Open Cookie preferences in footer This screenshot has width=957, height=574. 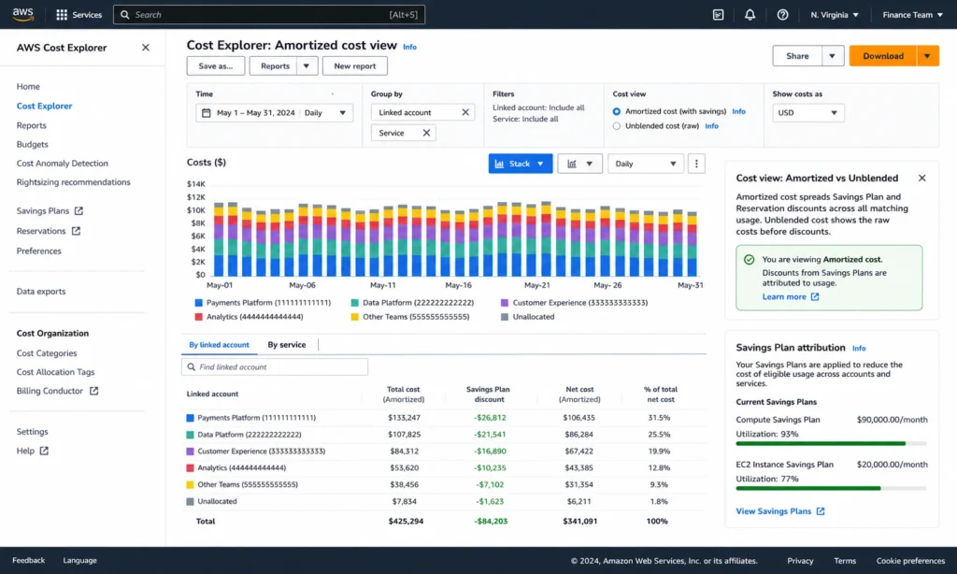910,561
